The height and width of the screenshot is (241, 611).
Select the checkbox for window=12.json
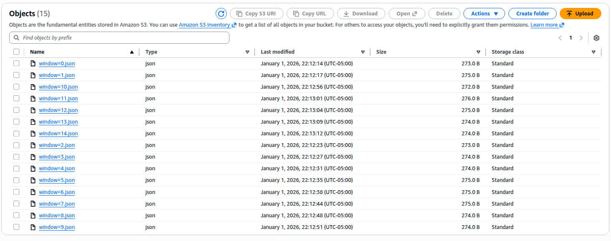pos(16,110)
